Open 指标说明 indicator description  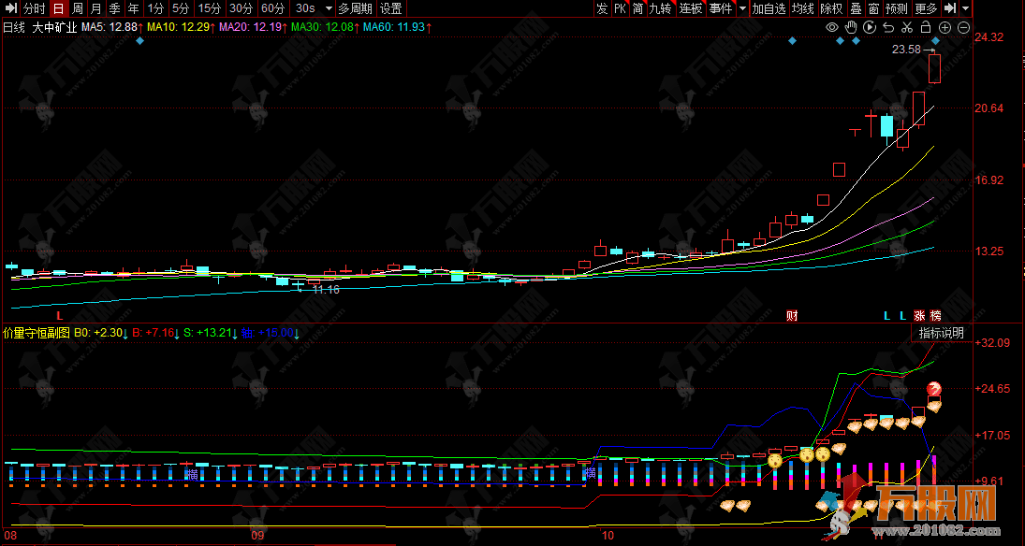click(x=940, y=333)
